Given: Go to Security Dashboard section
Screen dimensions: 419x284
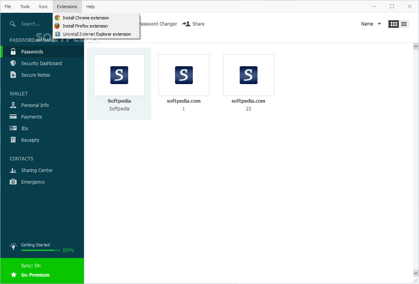Looking at the screenshot, I should pos(42,63).
